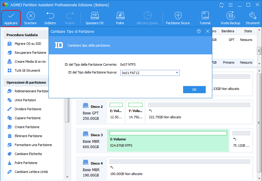The image size is (262, 181).
Task: Open the Spostare OS migration tool
Action: 95,19
